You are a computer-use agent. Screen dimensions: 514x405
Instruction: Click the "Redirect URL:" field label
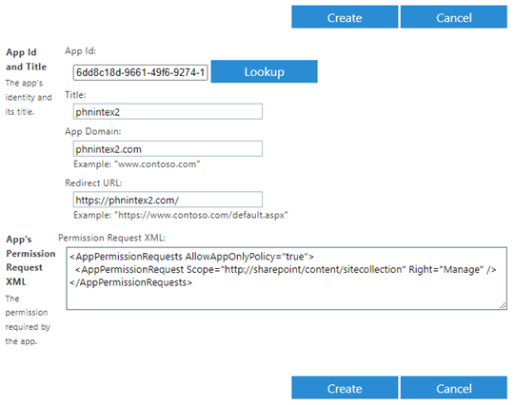coord(93,183)
